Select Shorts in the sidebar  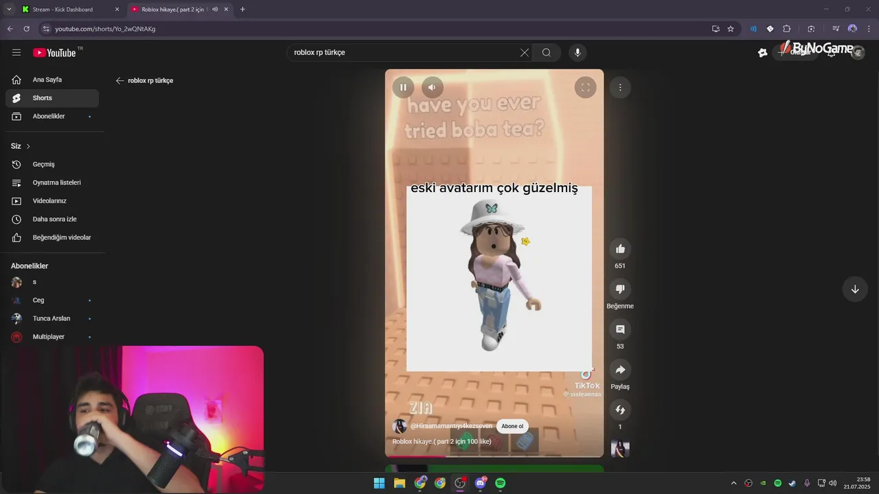[x=52, y=98]
